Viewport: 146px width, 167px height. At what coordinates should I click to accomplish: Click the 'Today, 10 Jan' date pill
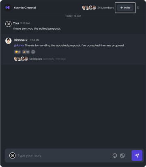coord(73,16)
